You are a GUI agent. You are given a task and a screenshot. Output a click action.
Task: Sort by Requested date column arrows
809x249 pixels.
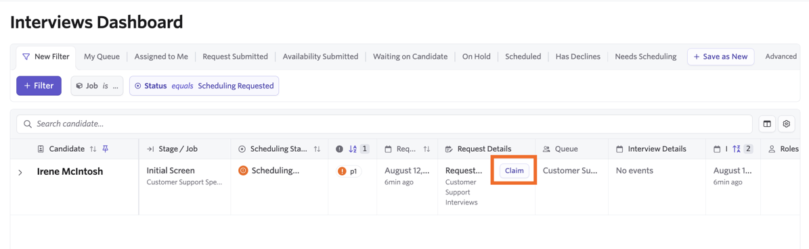427,148
